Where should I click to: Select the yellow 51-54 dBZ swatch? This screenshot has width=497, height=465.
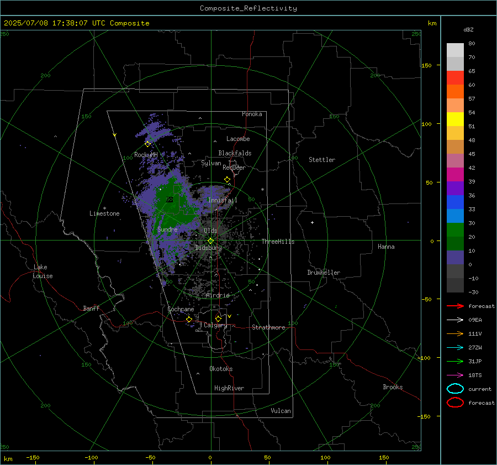[x=455, y=119]
